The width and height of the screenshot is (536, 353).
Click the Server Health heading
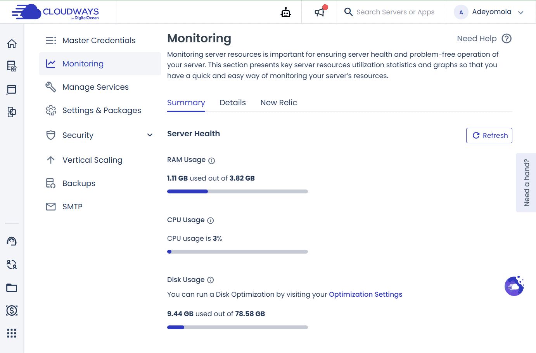pyautogui.click(x=194, y=134)
